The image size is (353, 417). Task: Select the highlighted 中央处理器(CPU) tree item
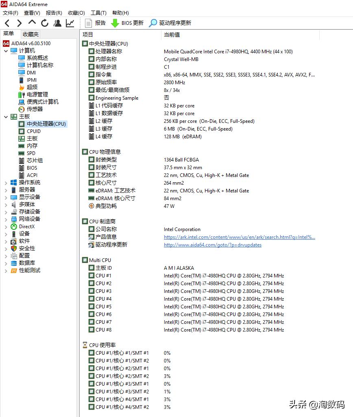point(45,124)
